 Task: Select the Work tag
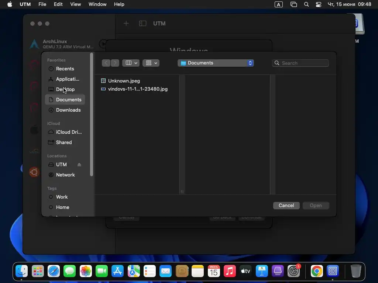coord(65,197)
